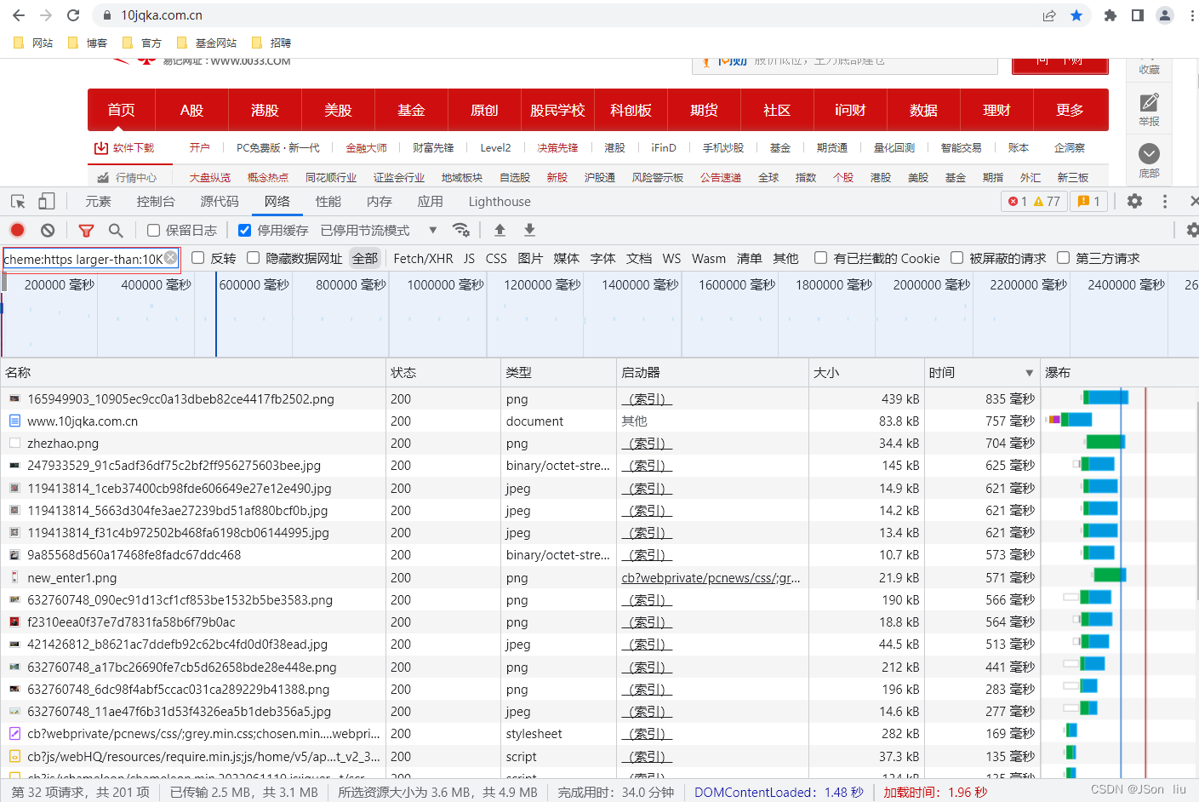The height and width of the screenshot is (802, 1199).
Task: Open cb?webprivate/pcnews/css initiator link
Action: (x=711, y=577)
